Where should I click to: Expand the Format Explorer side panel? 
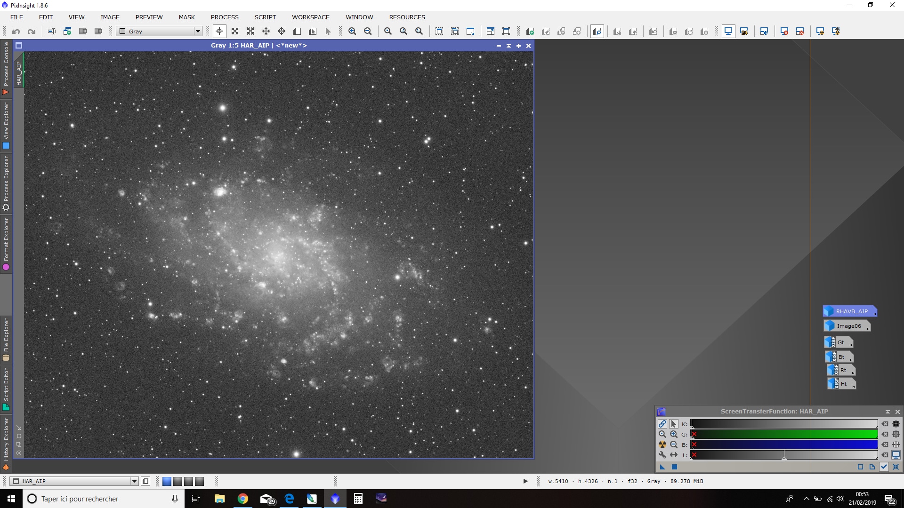(6, 244)
